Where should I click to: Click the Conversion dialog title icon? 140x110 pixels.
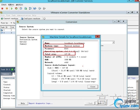(x=18, y=22)
